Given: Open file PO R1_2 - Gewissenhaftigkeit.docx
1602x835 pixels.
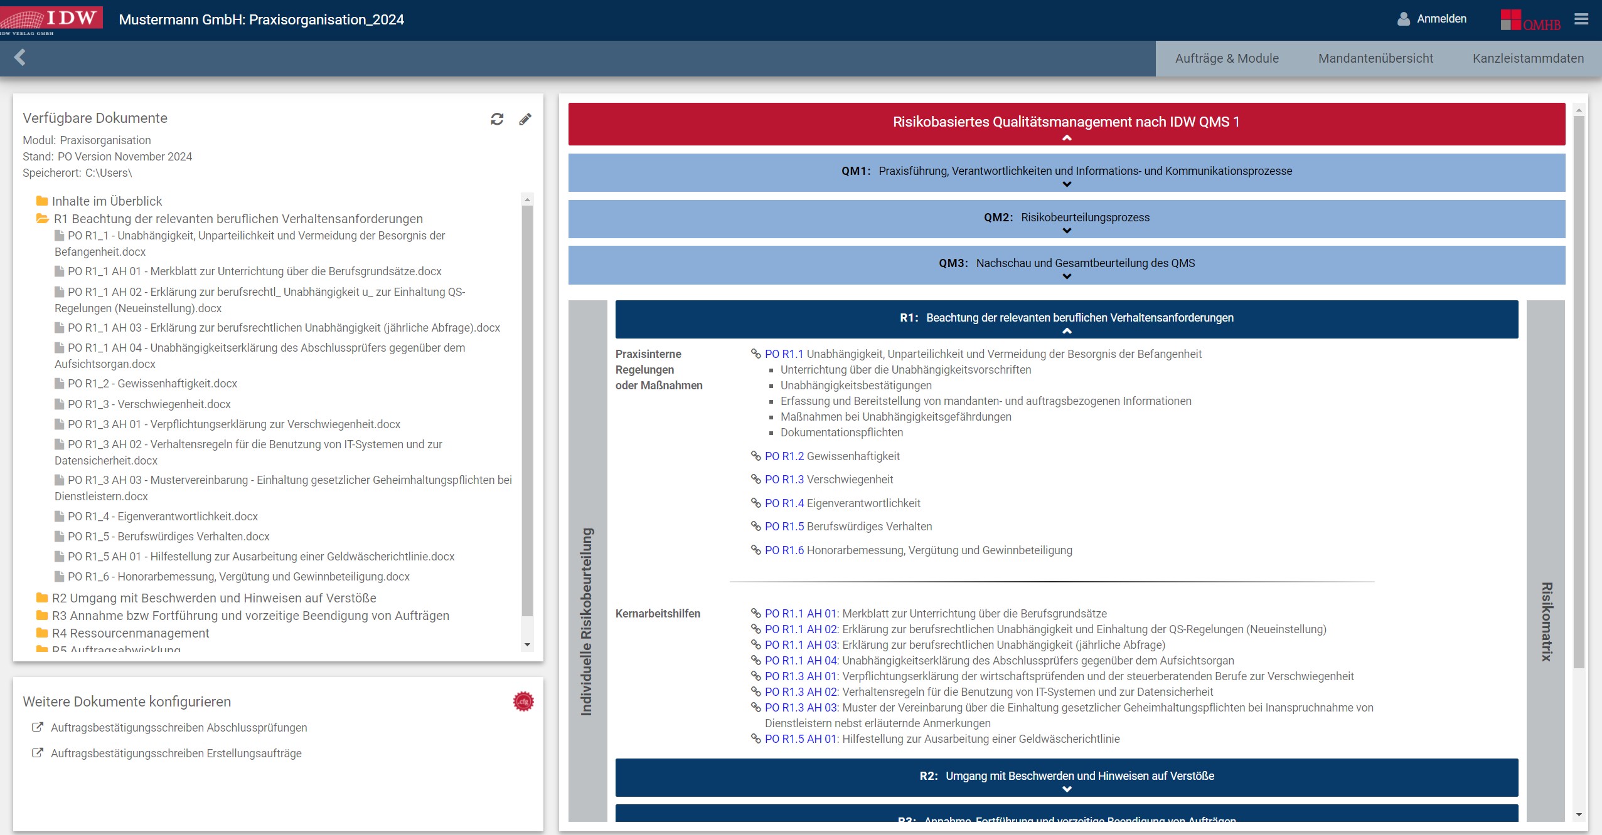Looking at the screenshot, I should (x=152, y=384).
